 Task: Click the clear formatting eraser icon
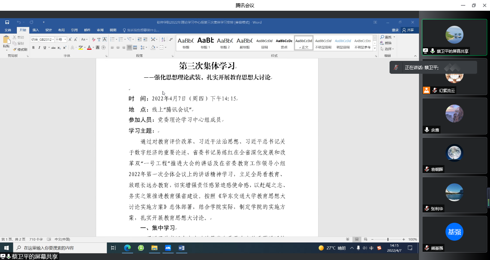tap(94, 39)
